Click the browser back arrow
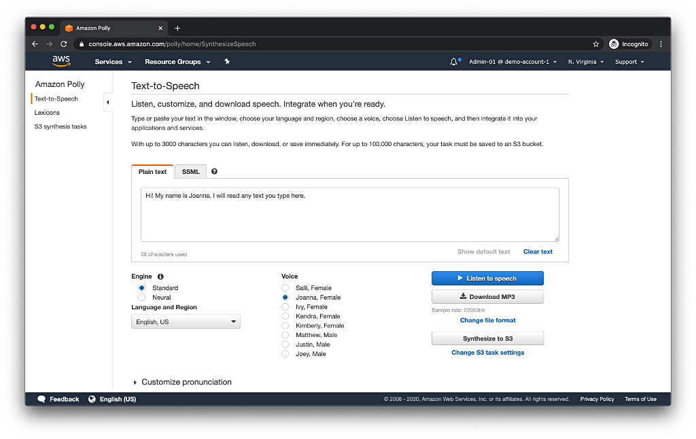This screenshot has height=439, width=696. [x=35, y=44]
